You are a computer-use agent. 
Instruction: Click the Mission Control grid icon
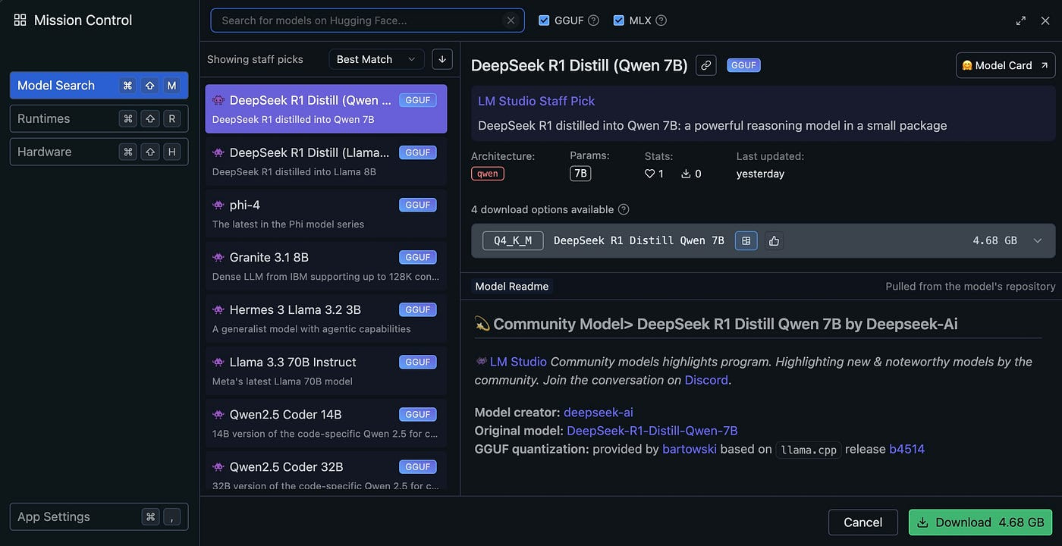click(20, 20)
